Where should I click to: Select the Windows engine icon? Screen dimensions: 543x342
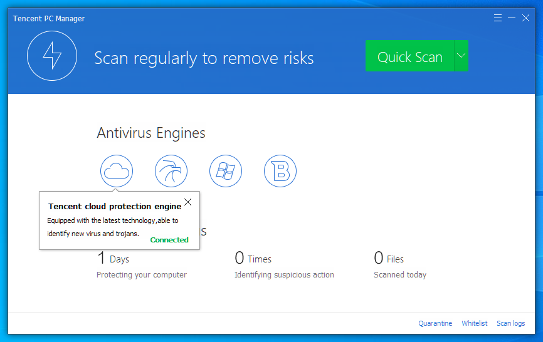pos(225,171)
